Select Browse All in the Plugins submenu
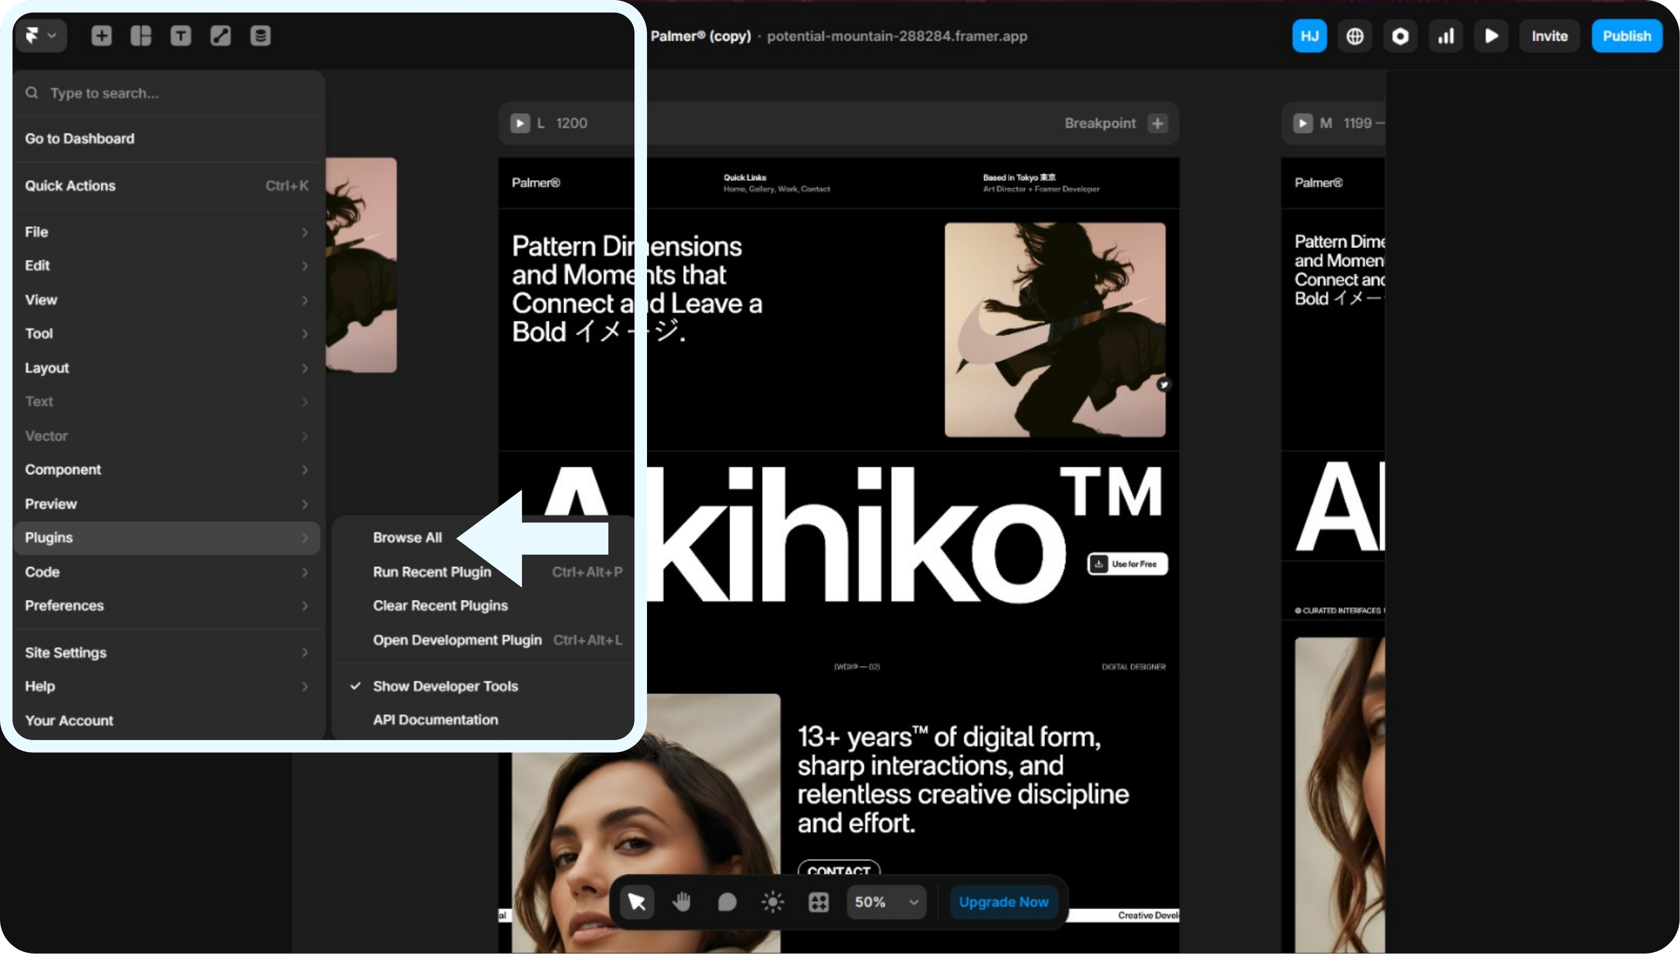 (x=406, y=537)
